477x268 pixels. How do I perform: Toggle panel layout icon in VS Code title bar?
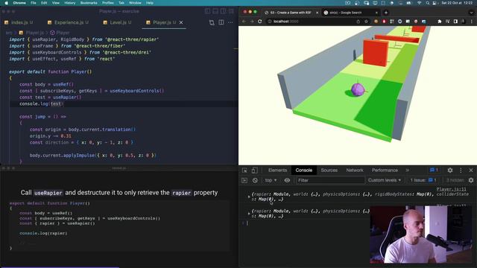click(x=215, y=11)
